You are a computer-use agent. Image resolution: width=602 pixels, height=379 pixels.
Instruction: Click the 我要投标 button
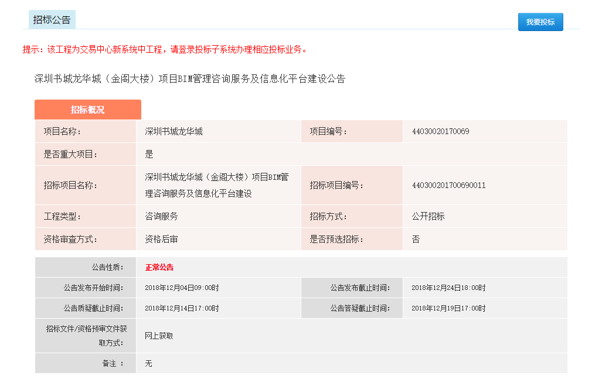pos(540,22)
